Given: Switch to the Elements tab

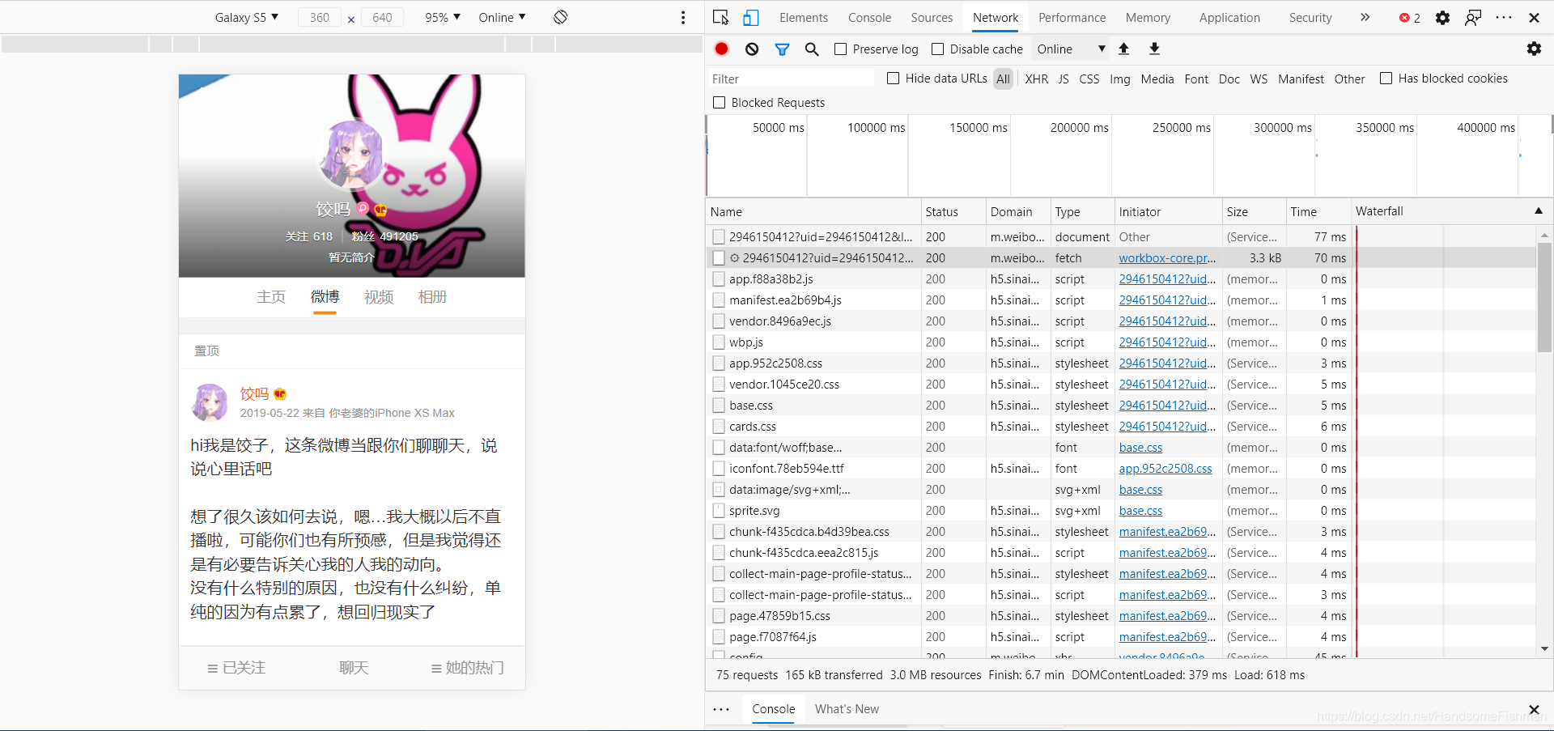Looking at the screenshot, I should (803, 18).
